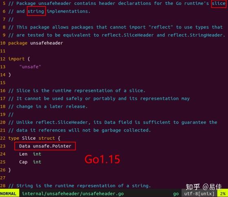
Task: Click the 'struct' keyword on line 22
Action: click(x=47, y=138)
